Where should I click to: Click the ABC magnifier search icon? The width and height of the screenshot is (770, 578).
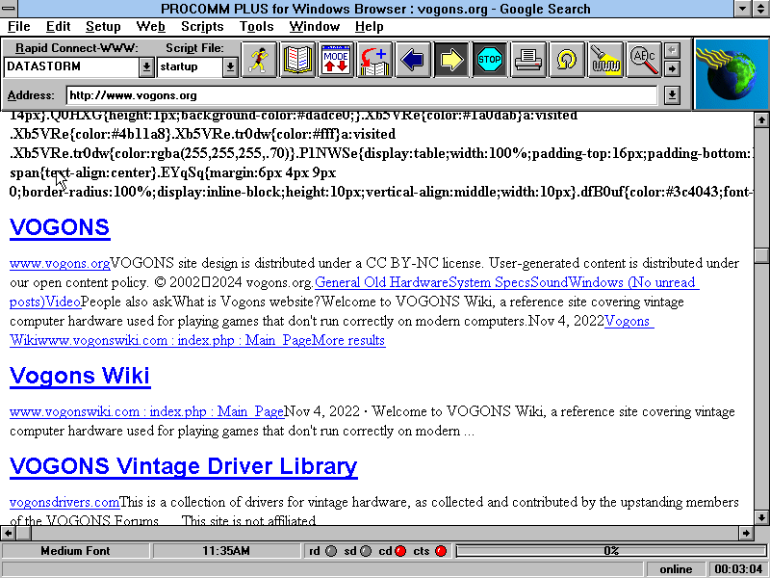(x=643, y=60)
